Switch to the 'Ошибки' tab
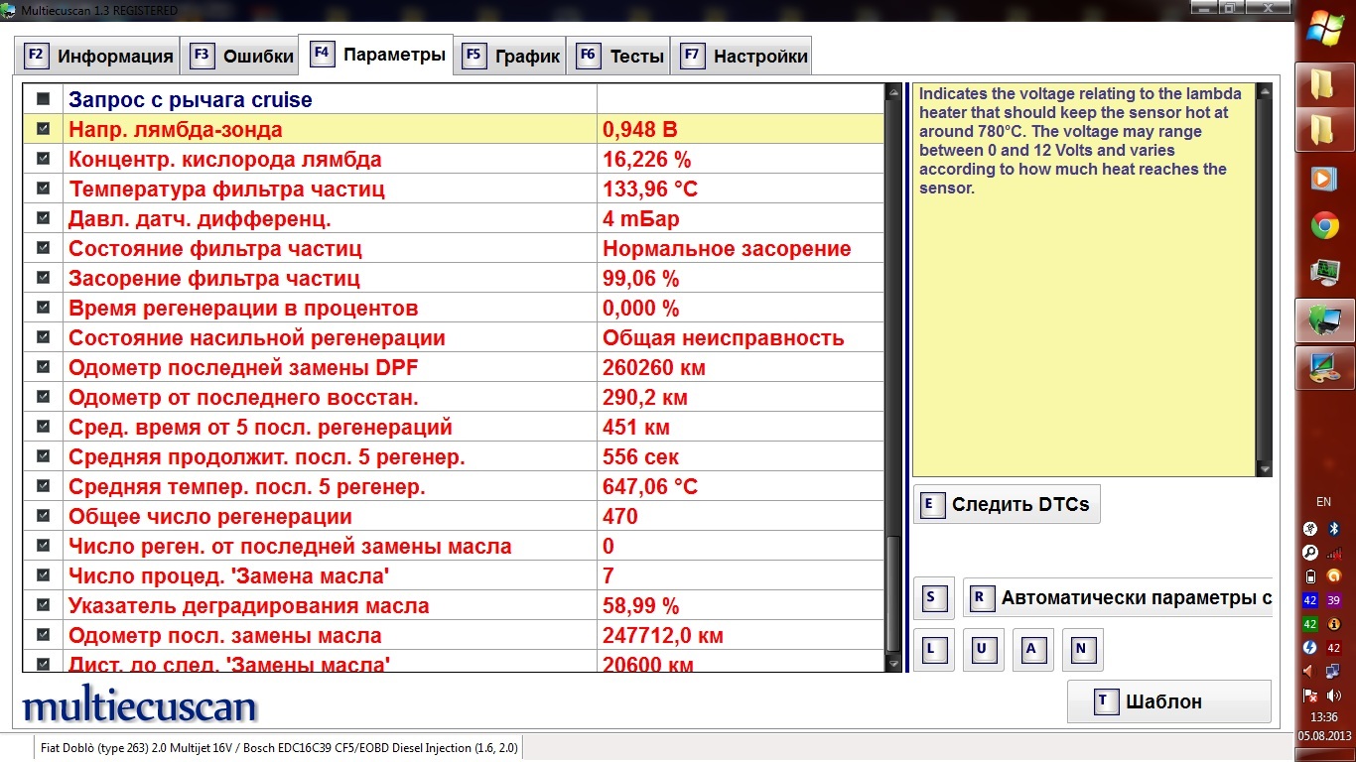The width and height of the screenshot is (1356, 762). 241,56
